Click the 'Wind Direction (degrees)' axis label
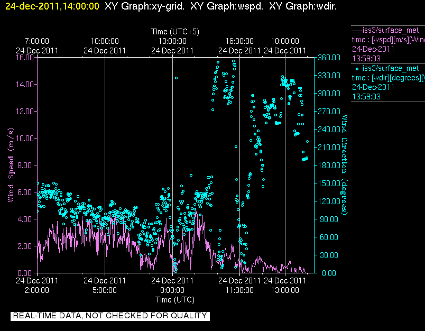The image size is (425, 331). [344, 164]
